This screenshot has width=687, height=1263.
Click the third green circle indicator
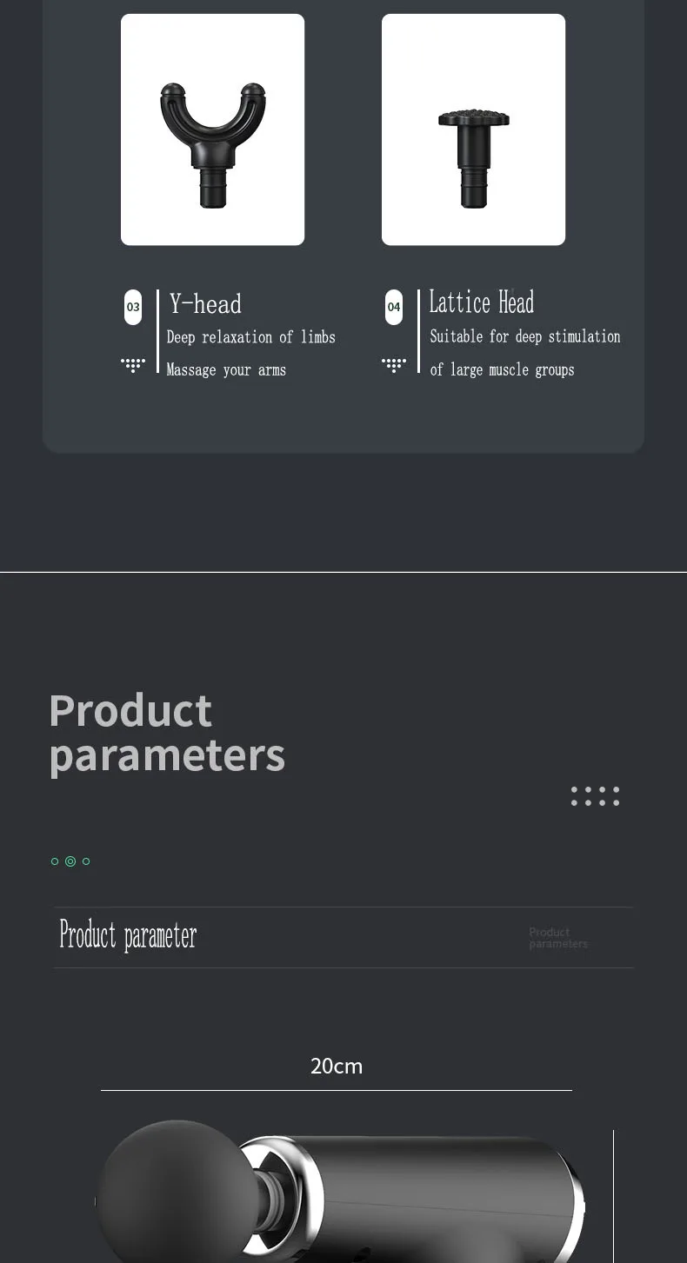86,861
